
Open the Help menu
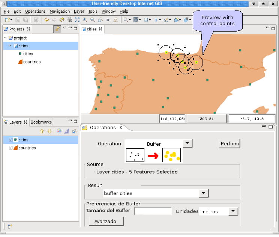click(124, 11)
